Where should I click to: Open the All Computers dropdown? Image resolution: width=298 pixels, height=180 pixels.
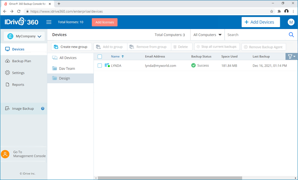pyautogui.click(x=207, y=35)
